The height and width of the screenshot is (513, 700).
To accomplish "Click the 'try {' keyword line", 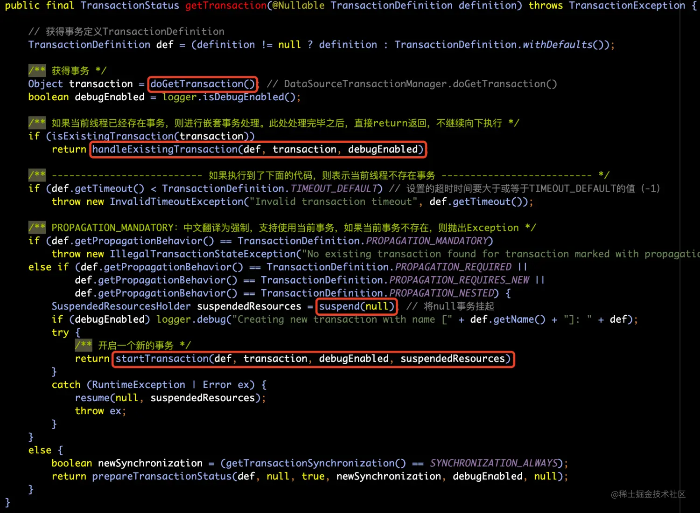I will point(66,333).
